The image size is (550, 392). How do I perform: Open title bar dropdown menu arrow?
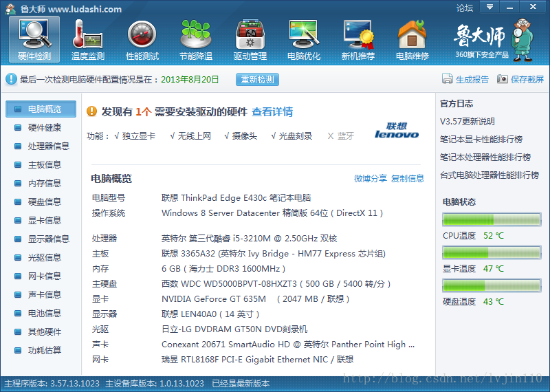(x=489, y=7)
